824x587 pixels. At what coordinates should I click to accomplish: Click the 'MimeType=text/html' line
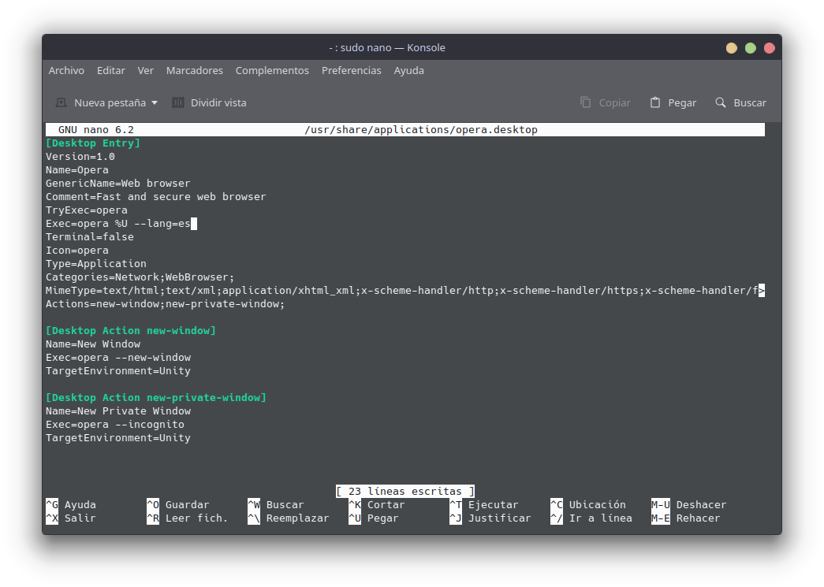(402, 291)
